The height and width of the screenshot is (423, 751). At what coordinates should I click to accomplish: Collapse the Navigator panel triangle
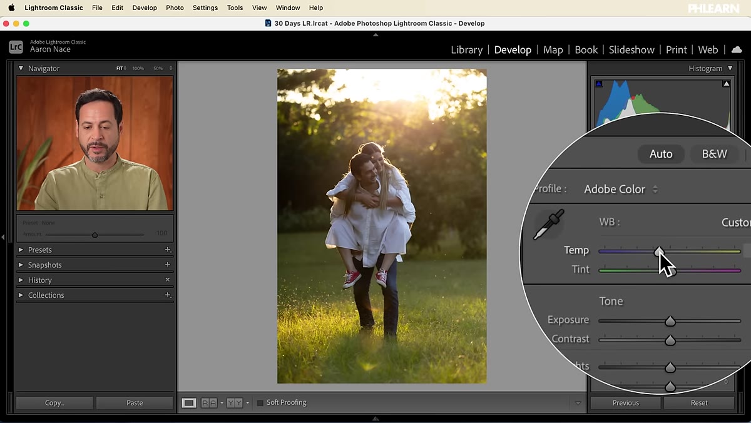(x=21, y=68)
